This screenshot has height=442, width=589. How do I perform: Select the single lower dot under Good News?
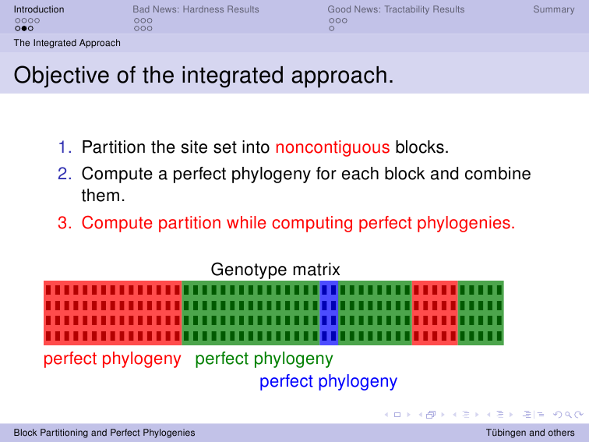point(332,29)
